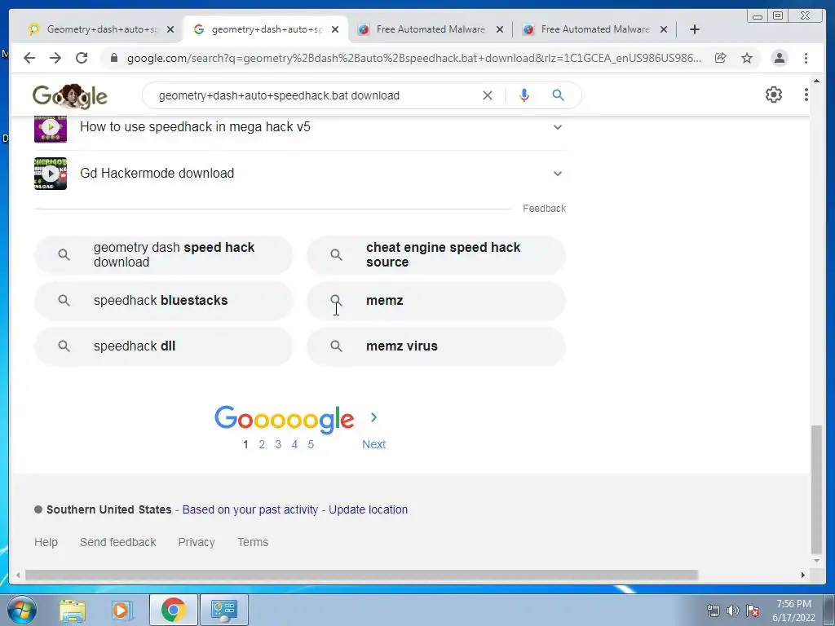Viewport: 835px width, 626px height.
Task: Click the Next results link
Action: 373,444
